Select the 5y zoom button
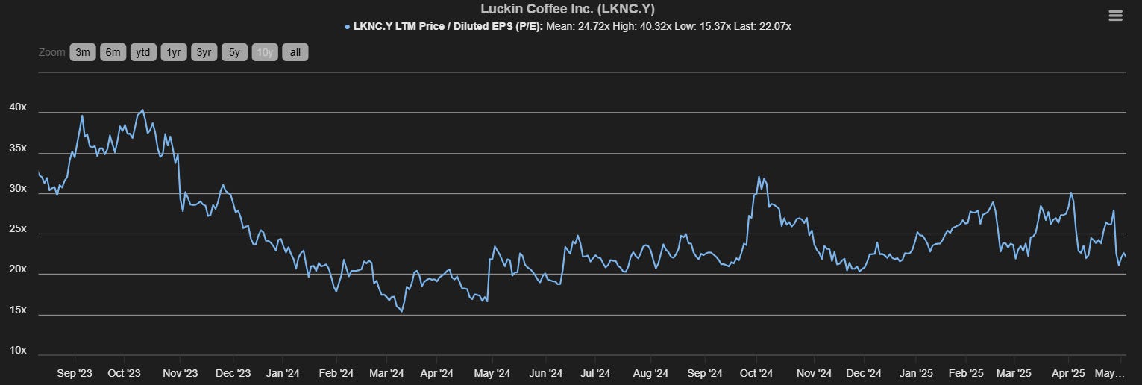The image size is (1142, 385). coord(234,52)
